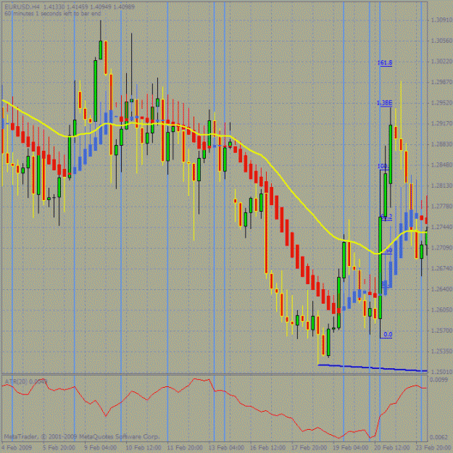Click the 1.27440 price axis label
Image resolution: width=453 pixels, height=453 pixels.
[x=441, y=227]
